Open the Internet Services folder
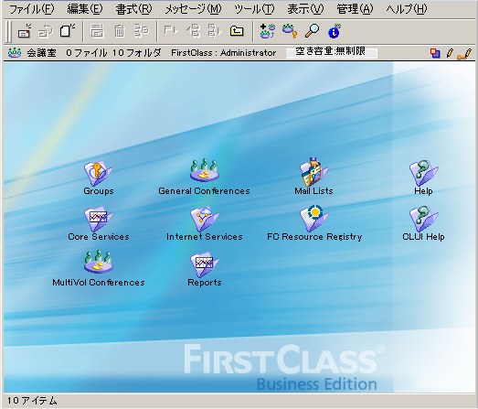This screenshot has height=409, width=478. pos(205,220)
